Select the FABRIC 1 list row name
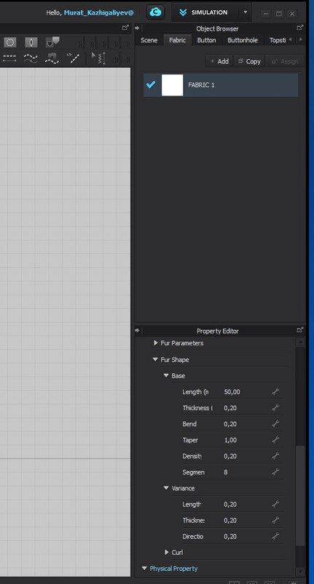 click(x=201, y=85)
